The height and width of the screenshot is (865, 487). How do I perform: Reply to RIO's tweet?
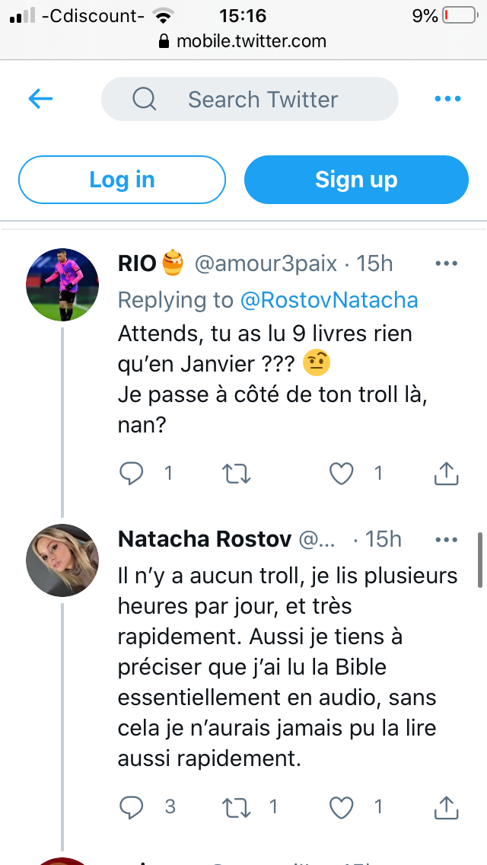tap(132, 474)
